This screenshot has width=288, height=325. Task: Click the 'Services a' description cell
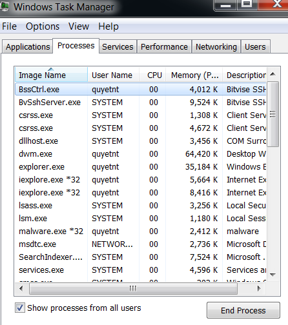(246, 270)
